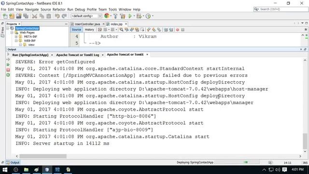Click the Copy icon in main toolbar
The image size is (309, 174).
point(42,16)
